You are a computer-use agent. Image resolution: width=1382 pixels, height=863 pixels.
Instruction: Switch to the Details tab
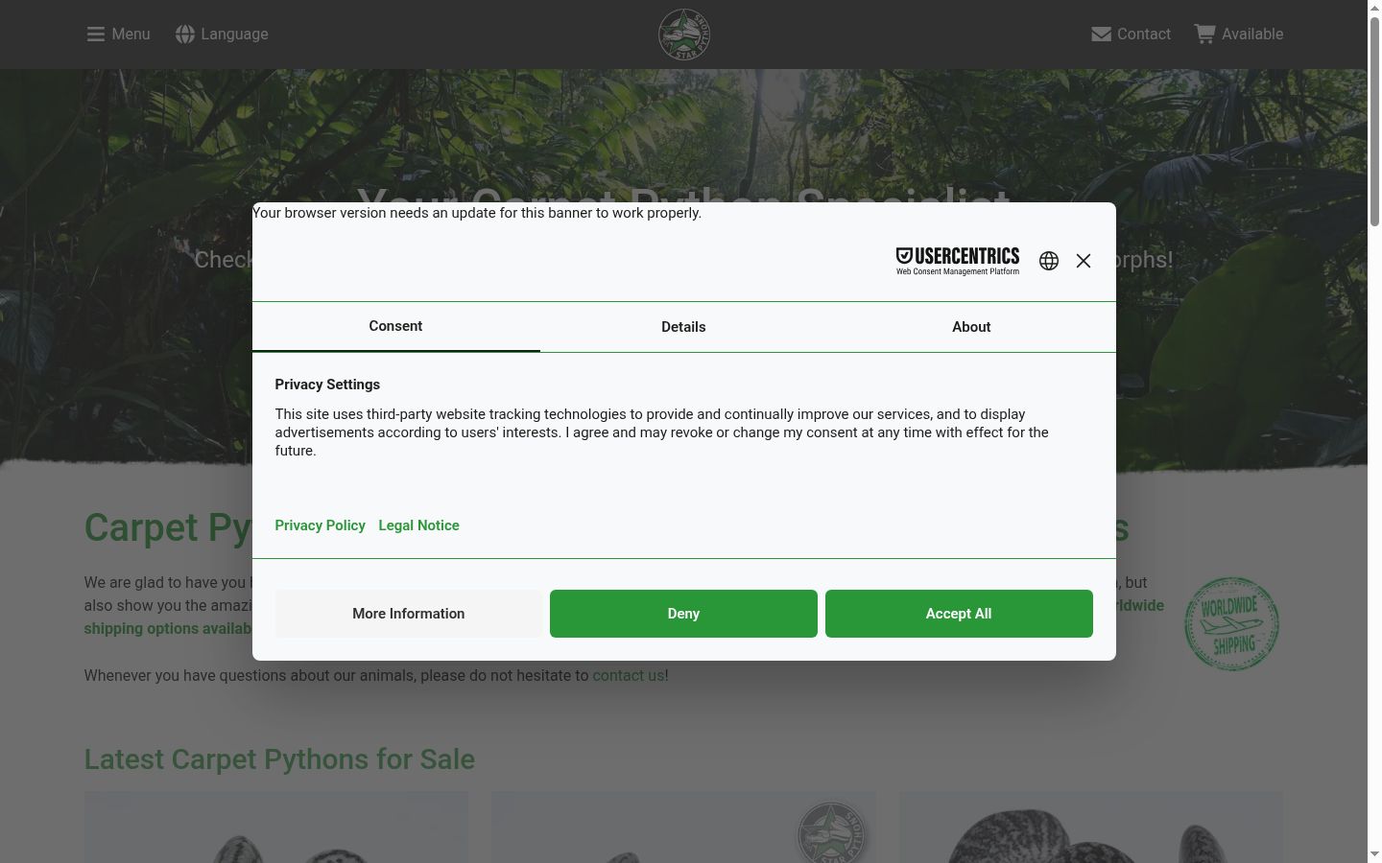683,327
